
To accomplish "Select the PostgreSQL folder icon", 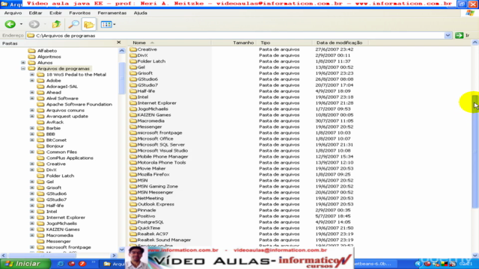I will (133, 222).
